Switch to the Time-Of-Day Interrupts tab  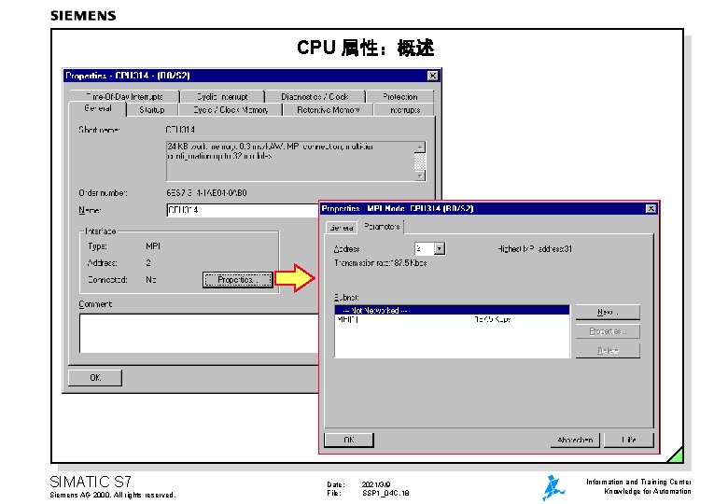[x=124, y=96]
